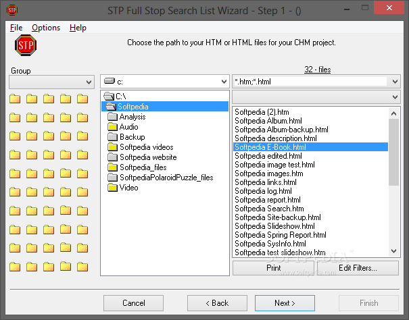Click the Cancel button

[x=134, y=303]
